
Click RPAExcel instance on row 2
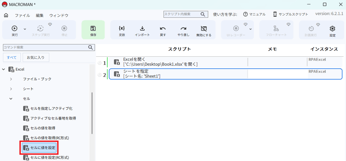317,71
